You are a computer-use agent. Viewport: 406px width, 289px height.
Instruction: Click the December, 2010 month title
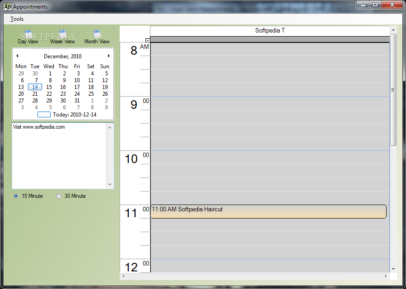63,56
